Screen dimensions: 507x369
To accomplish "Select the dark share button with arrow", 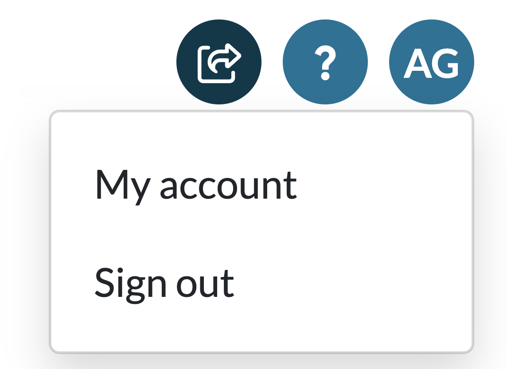I will [x=218, y=62].
